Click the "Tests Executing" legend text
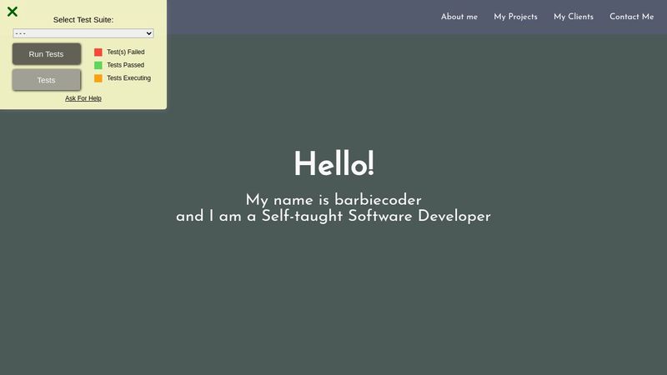This screenshot has width=667, height=375. coord(129,78)
